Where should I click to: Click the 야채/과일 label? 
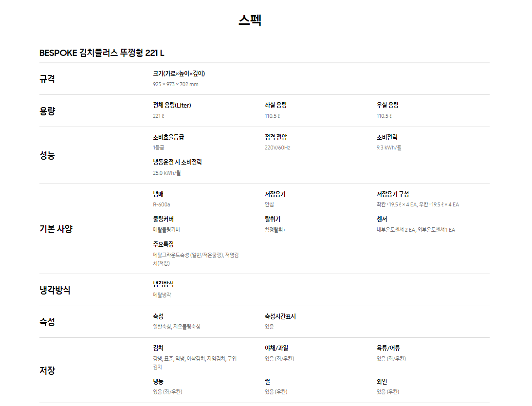tap(276, 348)
